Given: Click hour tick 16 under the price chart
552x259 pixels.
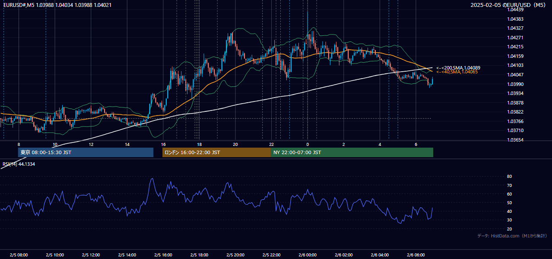Looking at the screenshot, I should [163, 144].
